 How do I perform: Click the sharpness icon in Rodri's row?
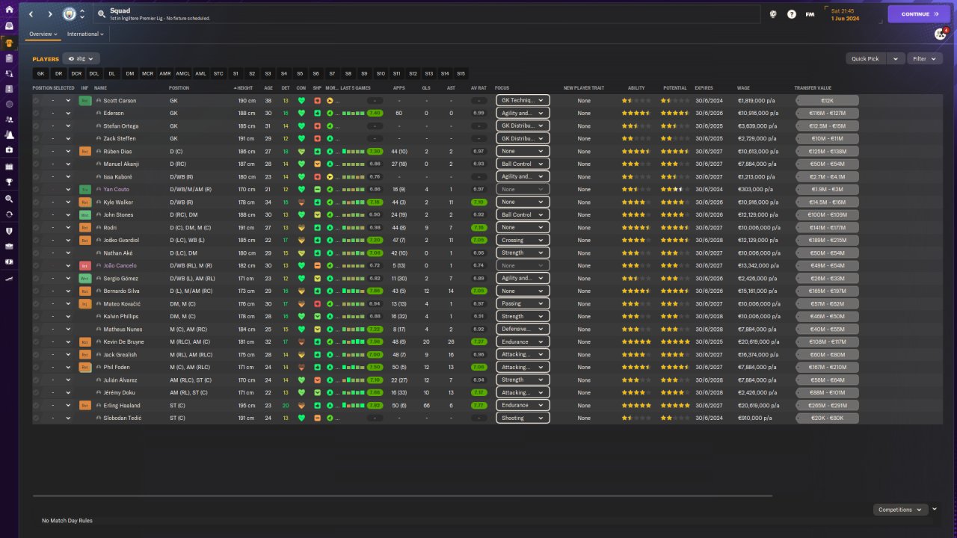pyautogui.click(x=317, y=227)
